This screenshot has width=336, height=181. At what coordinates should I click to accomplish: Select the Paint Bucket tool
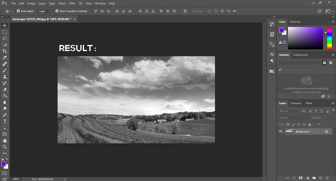[x=5, y=96]
